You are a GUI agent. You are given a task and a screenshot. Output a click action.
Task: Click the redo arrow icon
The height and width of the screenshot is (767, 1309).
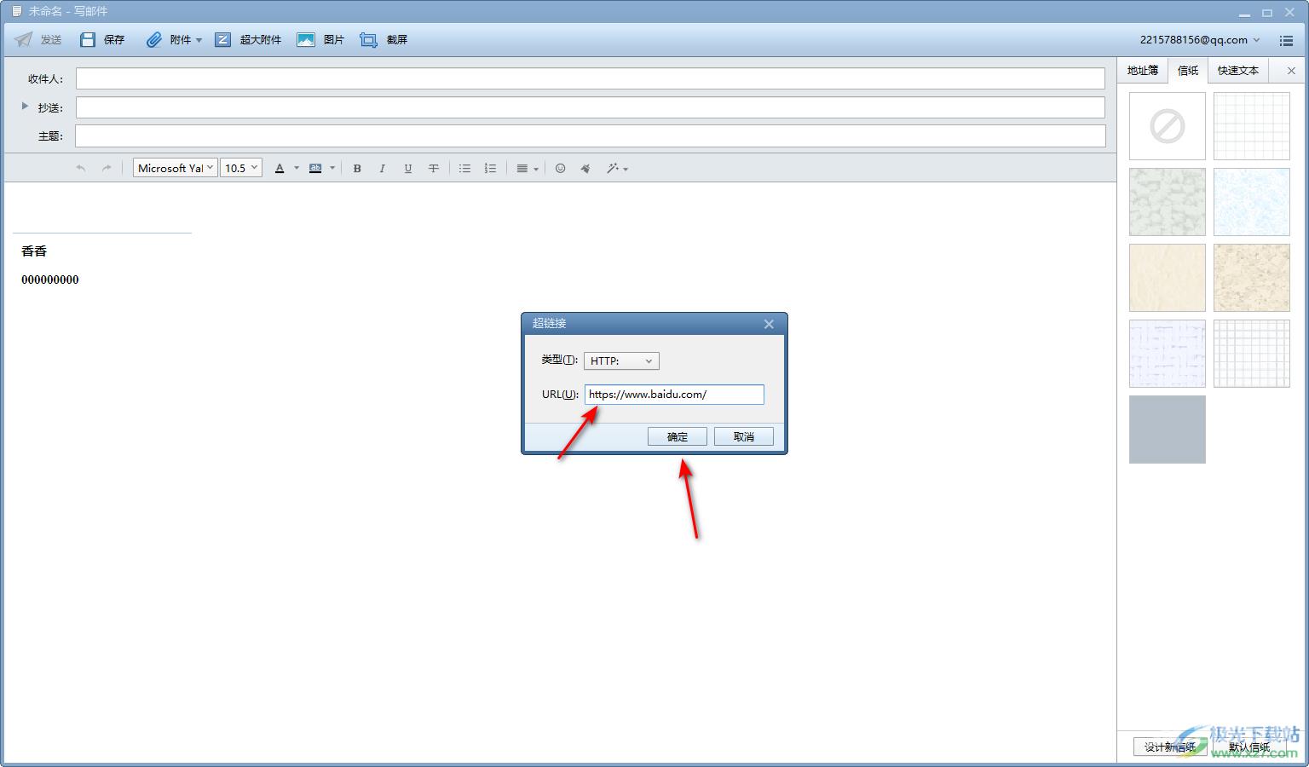107,169
